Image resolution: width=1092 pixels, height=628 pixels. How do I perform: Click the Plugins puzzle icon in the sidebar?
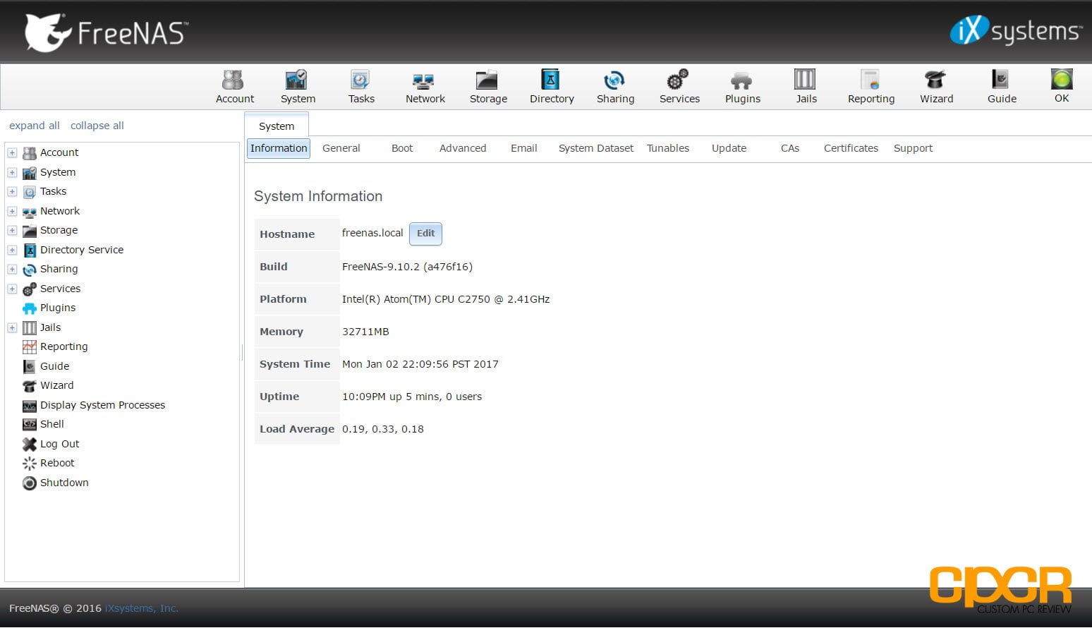[x=30, y=308]
